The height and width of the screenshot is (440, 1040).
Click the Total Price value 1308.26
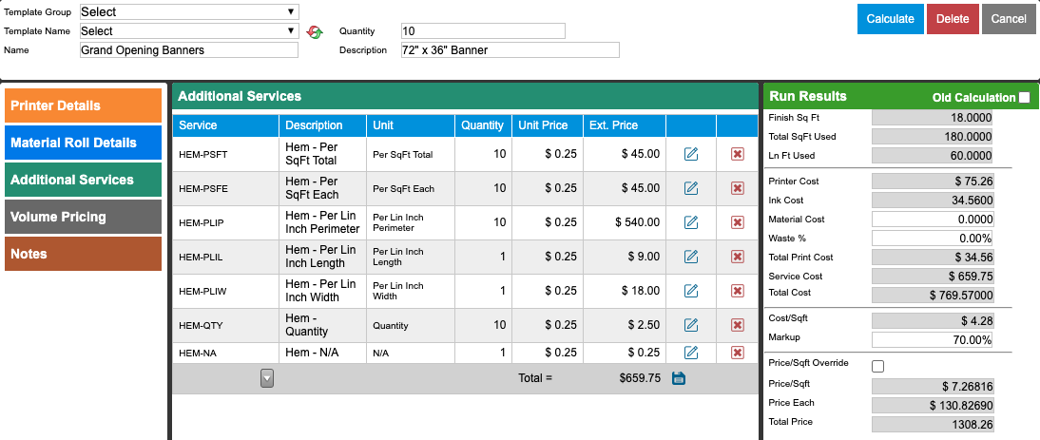tap(933, 425)
